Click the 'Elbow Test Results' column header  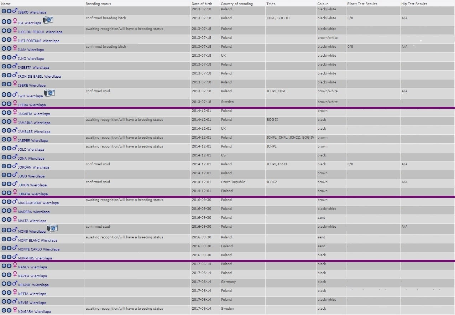coord(362,4)
